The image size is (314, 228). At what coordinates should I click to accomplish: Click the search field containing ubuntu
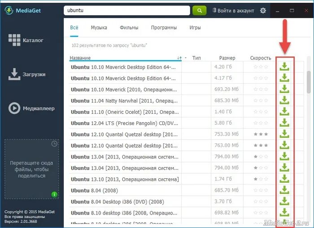click(127, 10)
